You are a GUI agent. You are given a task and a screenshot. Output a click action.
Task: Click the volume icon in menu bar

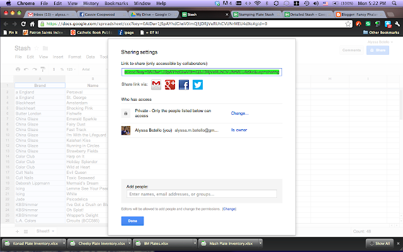click(315, 3)
